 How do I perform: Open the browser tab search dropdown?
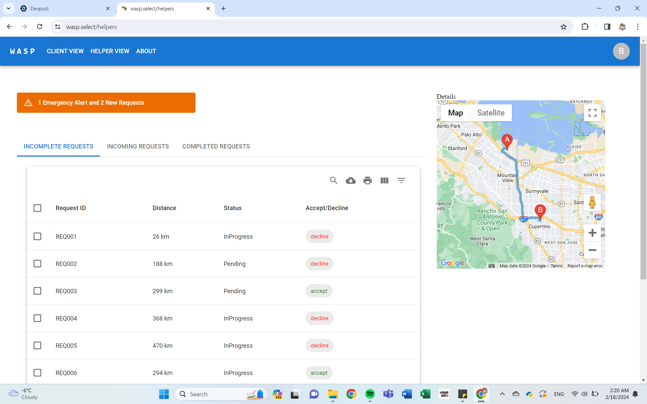coord(8,8)
